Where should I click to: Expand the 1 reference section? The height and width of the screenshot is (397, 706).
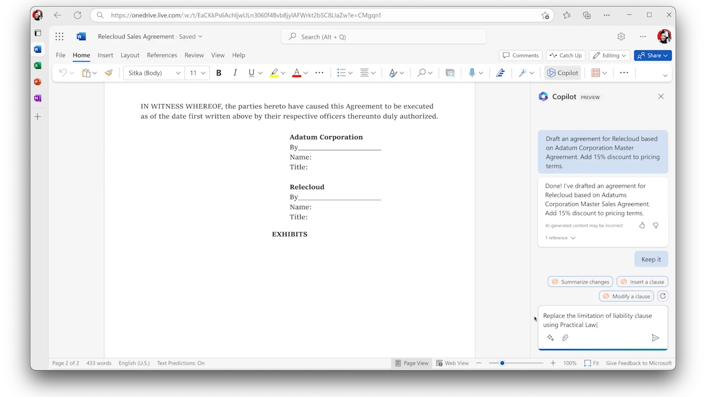point(560,238)
